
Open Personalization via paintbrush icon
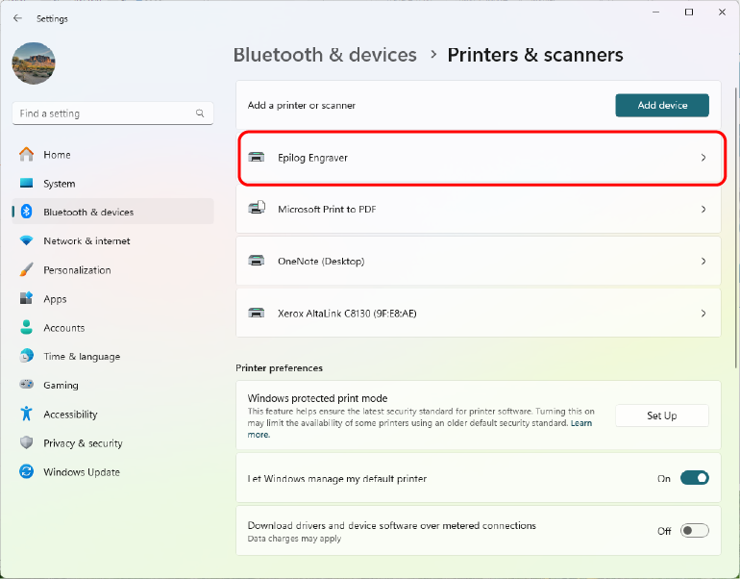tap(26, 270)
